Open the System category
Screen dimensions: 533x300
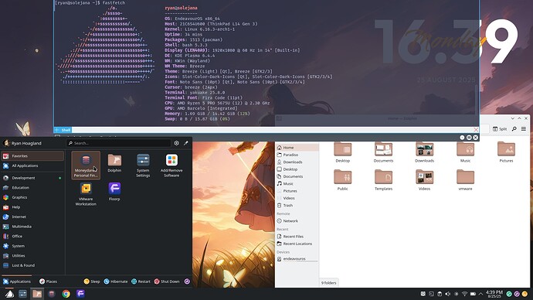click(x=32, y=246)
